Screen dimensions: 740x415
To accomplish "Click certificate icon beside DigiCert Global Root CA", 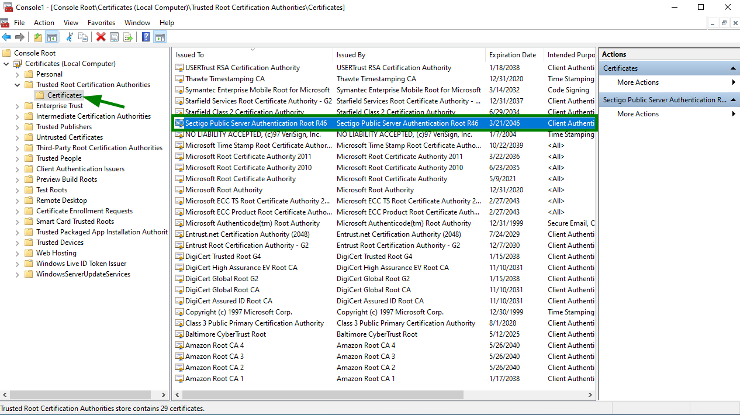I will click(179, 290).
